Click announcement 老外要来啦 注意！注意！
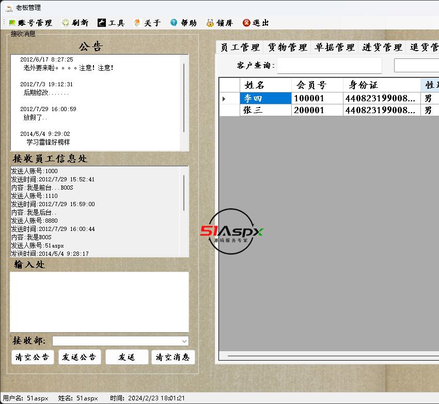This screenshot has width=439, height=404. click(x=68, y=68)
